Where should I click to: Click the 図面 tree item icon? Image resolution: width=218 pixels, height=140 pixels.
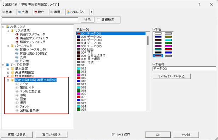coord(17,99)
